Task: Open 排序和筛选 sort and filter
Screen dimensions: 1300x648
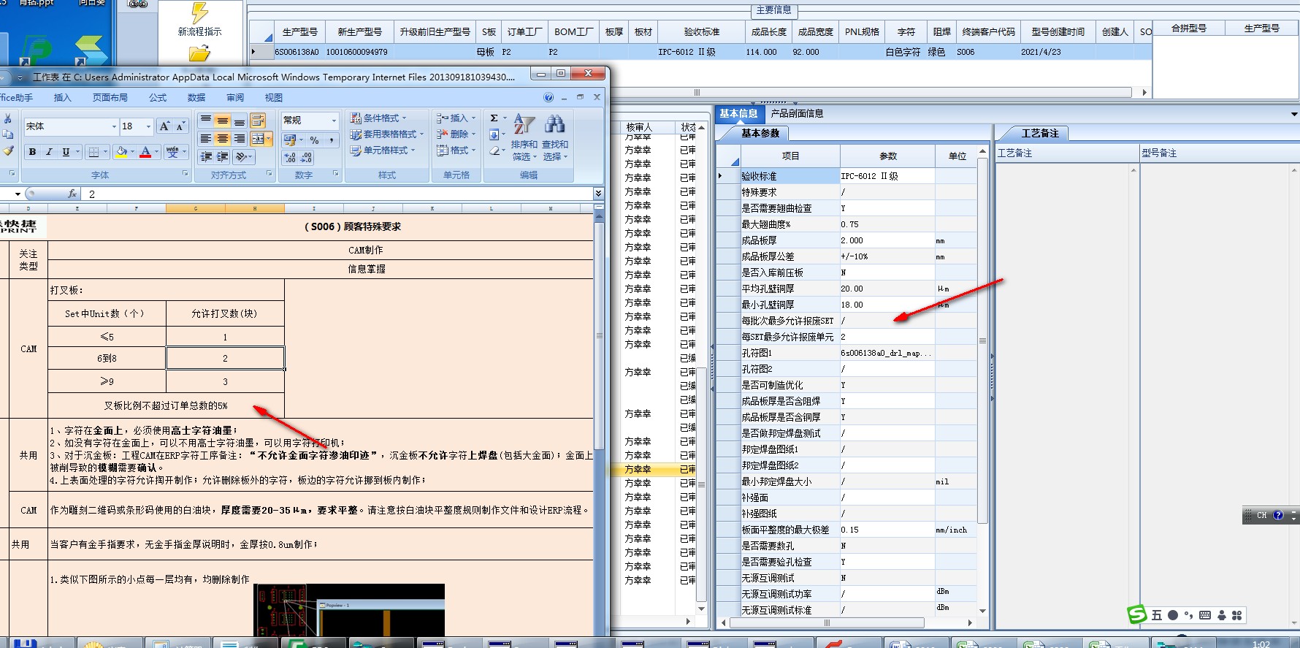Action: [524, 137]
